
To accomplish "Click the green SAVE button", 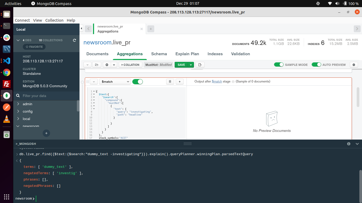I will [x=181, y=65].
